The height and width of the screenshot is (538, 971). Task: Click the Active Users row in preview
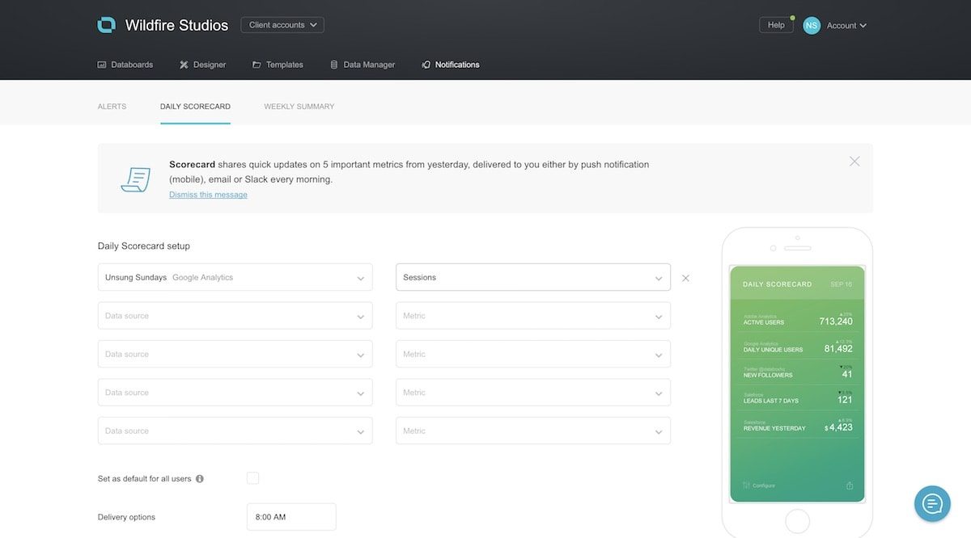797,319
